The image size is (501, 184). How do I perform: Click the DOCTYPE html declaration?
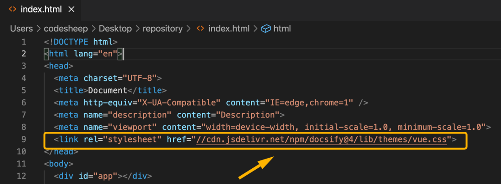pos(81,42)
